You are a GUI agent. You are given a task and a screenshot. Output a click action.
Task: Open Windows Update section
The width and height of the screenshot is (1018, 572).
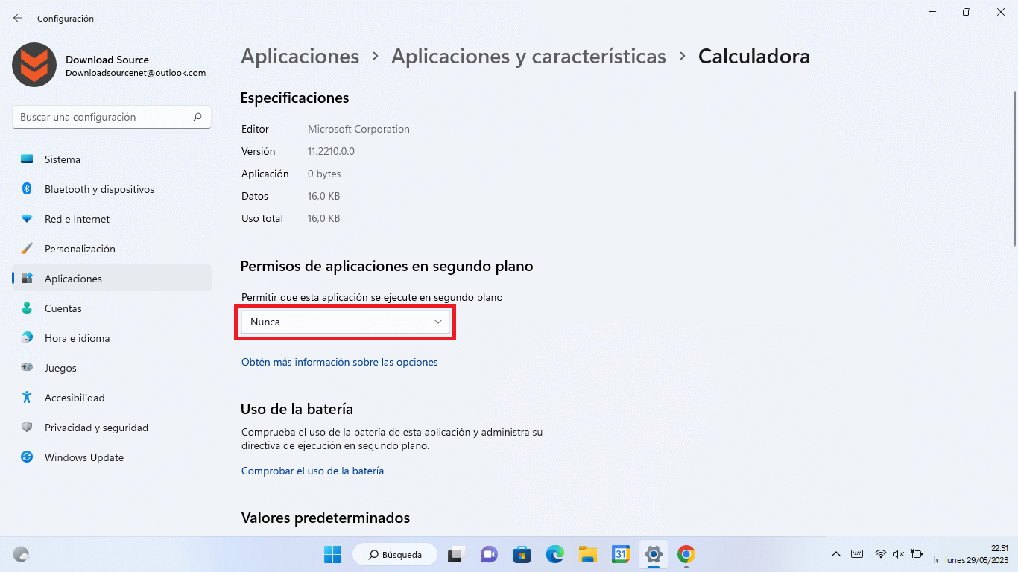tap(112, 457)
